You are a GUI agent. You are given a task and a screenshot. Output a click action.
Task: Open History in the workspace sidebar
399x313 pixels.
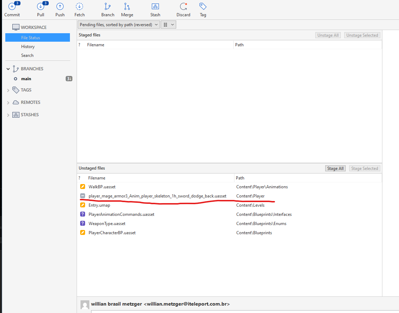(x=28, y=47)
